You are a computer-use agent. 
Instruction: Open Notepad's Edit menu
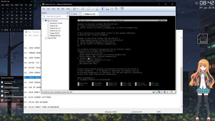click(30, 35)
